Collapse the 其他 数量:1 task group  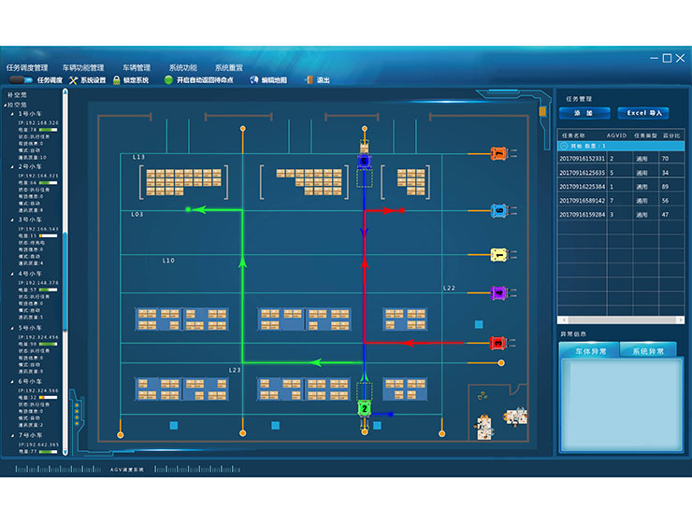point(563,146)
